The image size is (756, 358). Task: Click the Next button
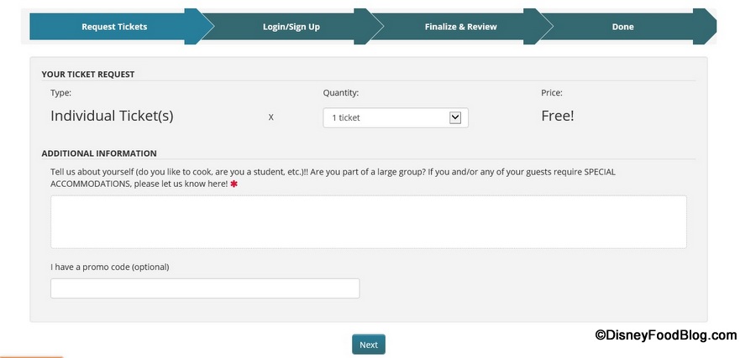click(x=368, y=345)
